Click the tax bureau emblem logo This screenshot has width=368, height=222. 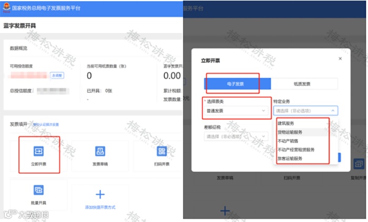[6, 7]
